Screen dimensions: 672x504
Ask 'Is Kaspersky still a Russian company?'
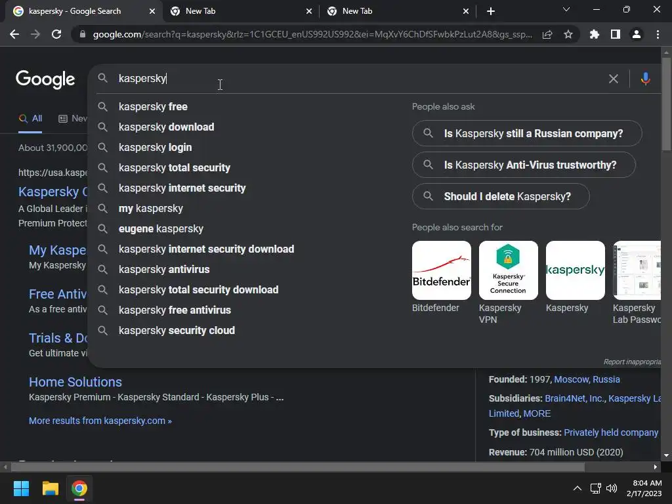[527, 133]
